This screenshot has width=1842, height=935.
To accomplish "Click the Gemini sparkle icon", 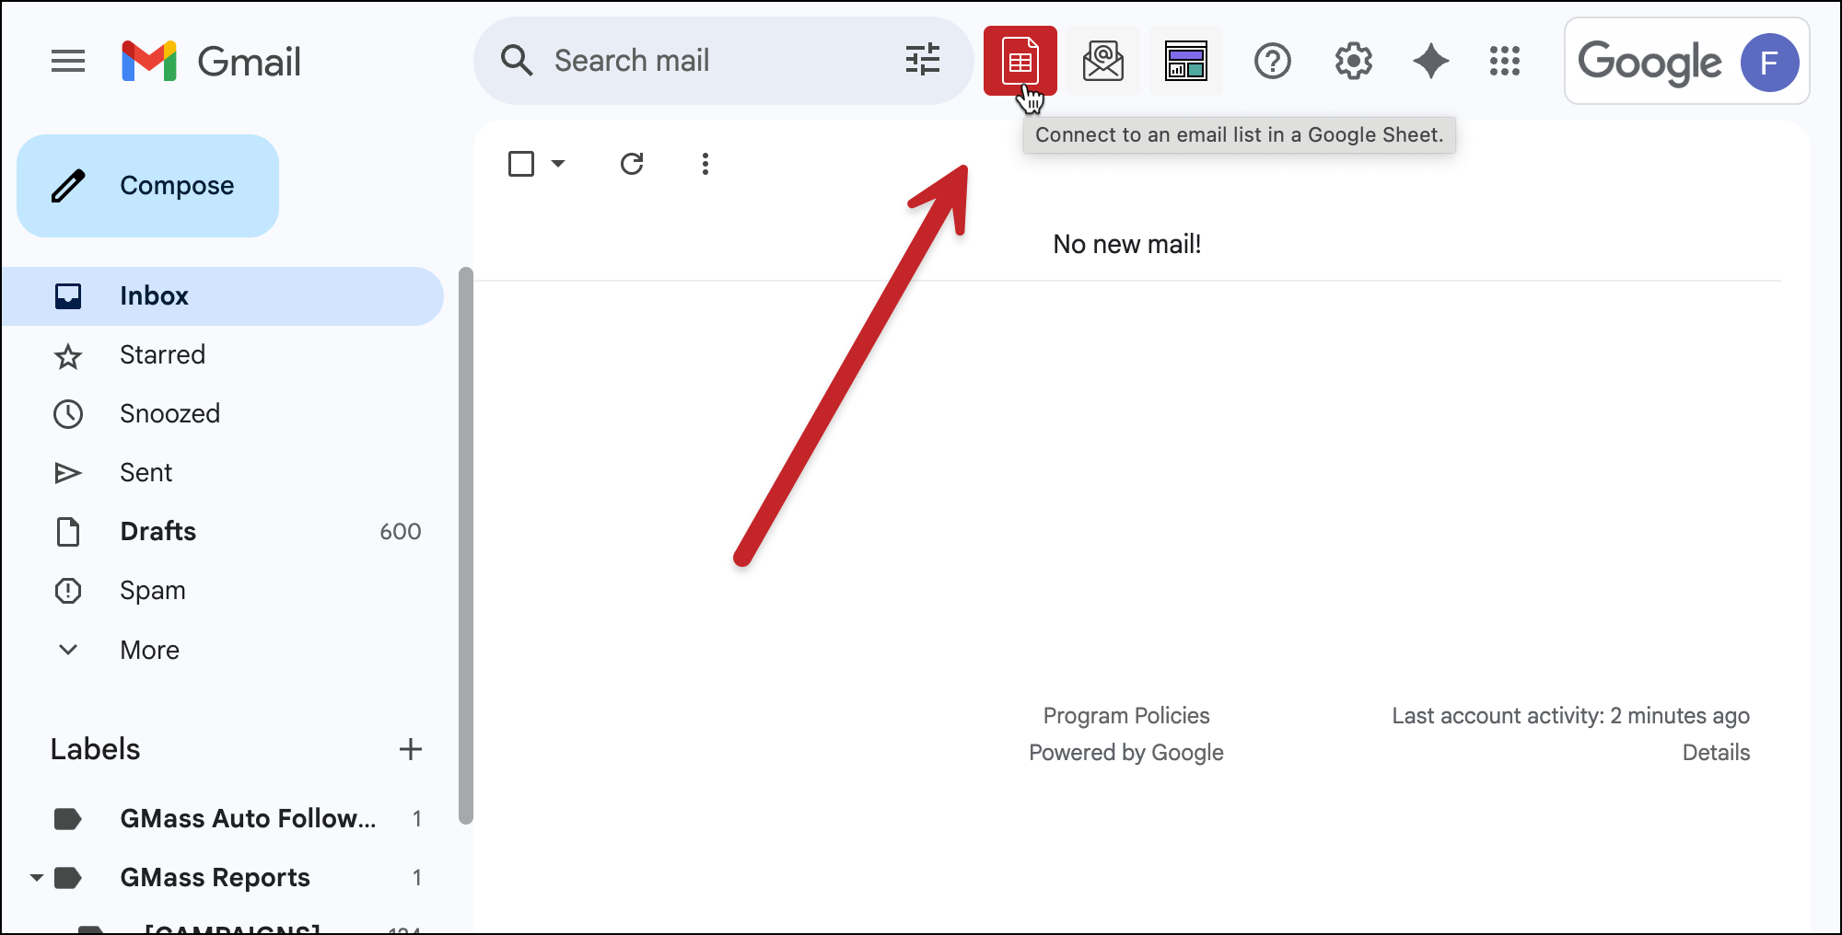I will (1430, 62).
